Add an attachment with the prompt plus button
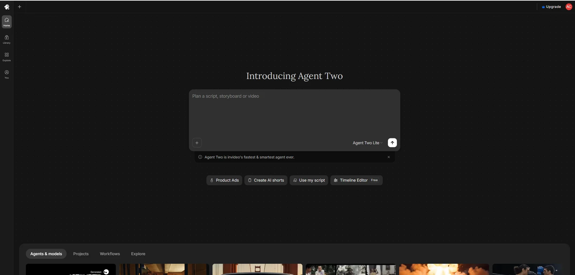This screenshot has height=275, width=575. (197, 143)
